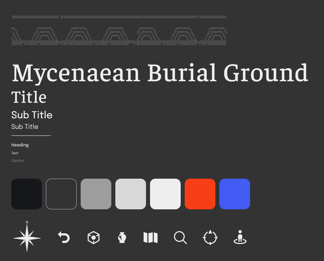Click the undo arrow icon
Viewport: 324px width, 261px height.
(x=64, y=237)
